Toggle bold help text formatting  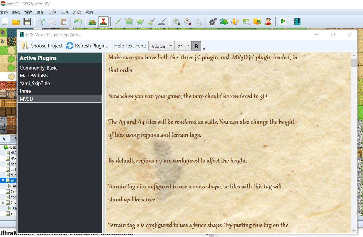(x=196, y=46)
